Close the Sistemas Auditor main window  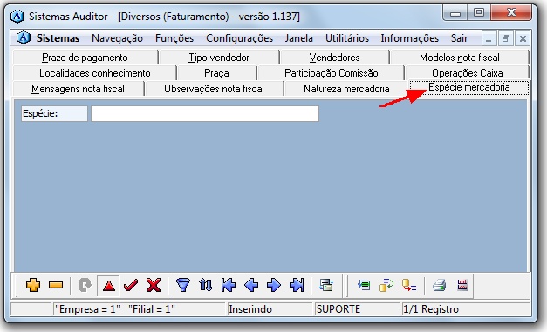(511, 13)
